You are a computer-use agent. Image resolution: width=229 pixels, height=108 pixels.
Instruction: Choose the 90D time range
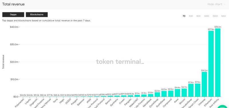[x=198, y=16]
